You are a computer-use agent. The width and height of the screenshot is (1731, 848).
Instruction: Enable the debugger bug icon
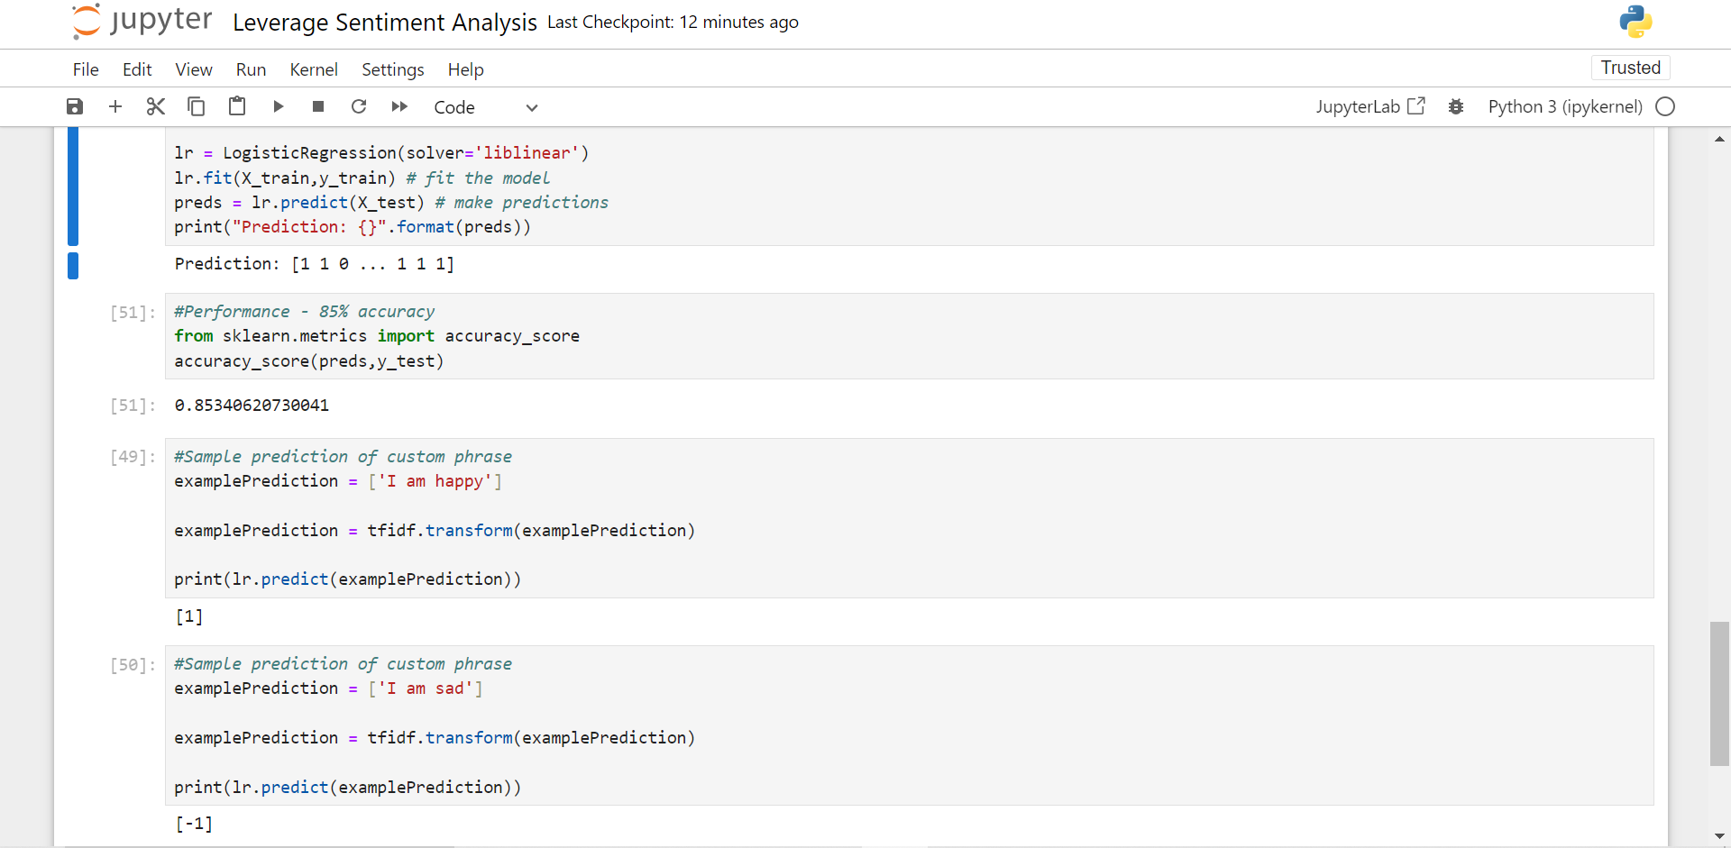1456,107
